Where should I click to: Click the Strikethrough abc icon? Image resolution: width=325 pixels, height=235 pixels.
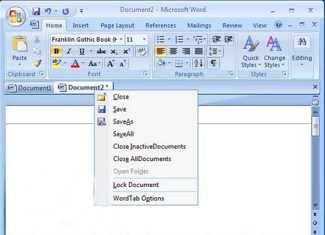(101, 51)
